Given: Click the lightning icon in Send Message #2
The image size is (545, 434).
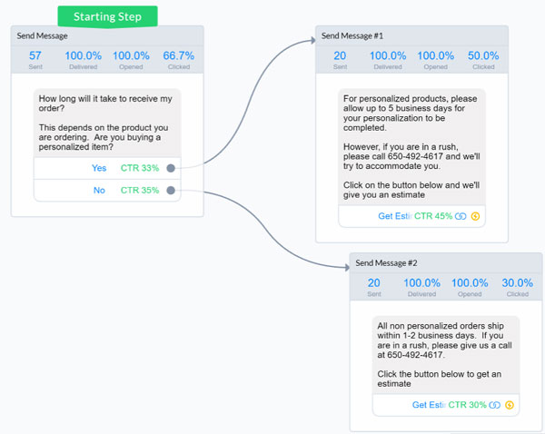Looking at the screenshot, I should coord(510,405).
